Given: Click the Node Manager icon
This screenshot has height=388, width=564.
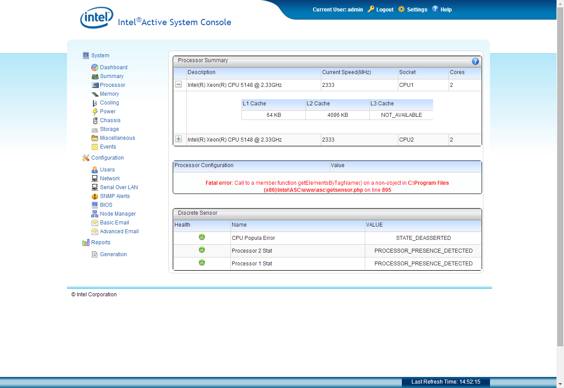Looking at the screenshot, I should click(95, 214).
